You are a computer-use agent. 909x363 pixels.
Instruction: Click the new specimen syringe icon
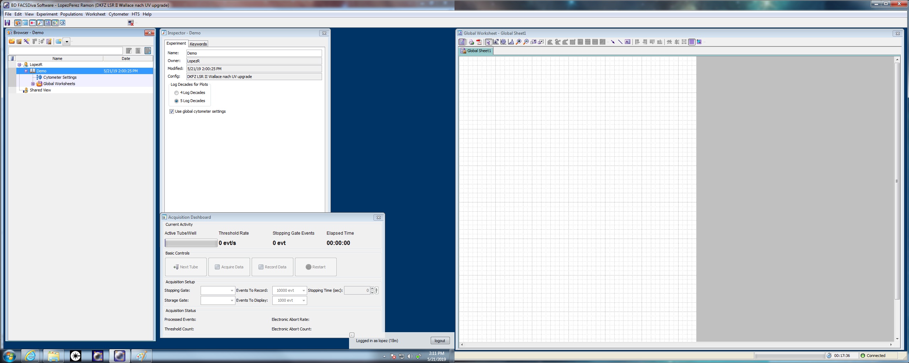click(27, 41)
